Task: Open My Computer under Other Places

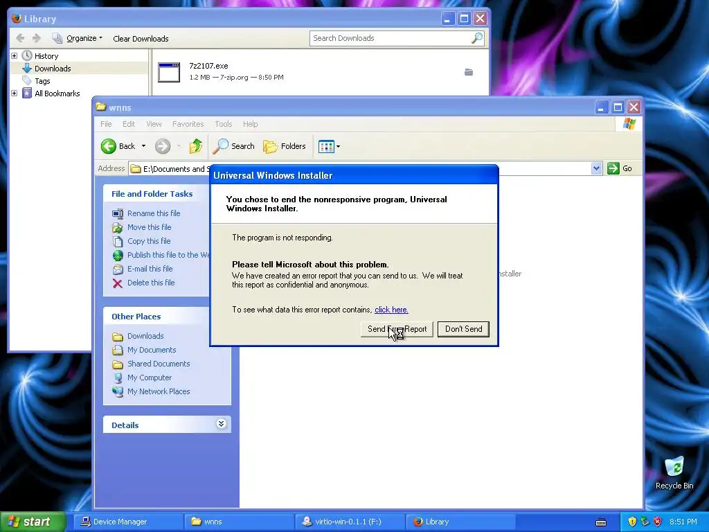Action: (x=150, y=378)
